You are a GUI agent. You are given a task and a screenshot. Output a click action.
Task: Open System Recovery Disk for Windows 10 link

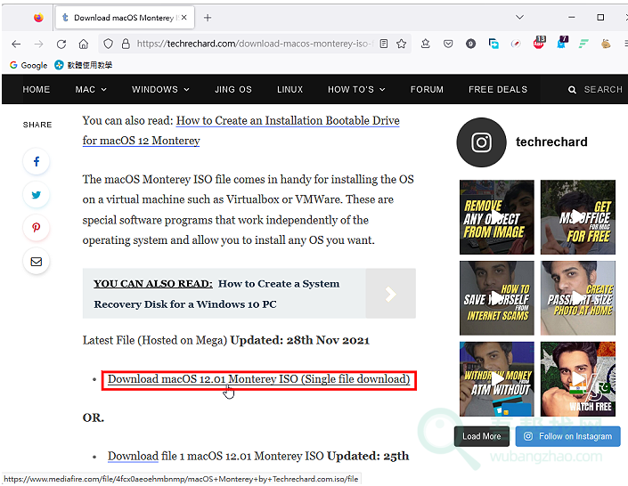tap(216, 294)
